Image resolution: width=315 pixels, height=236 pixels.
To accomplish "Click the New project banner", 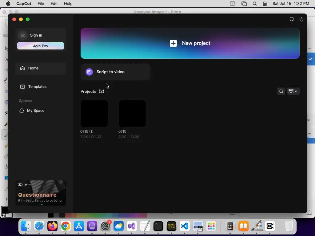I will [190, 43].
